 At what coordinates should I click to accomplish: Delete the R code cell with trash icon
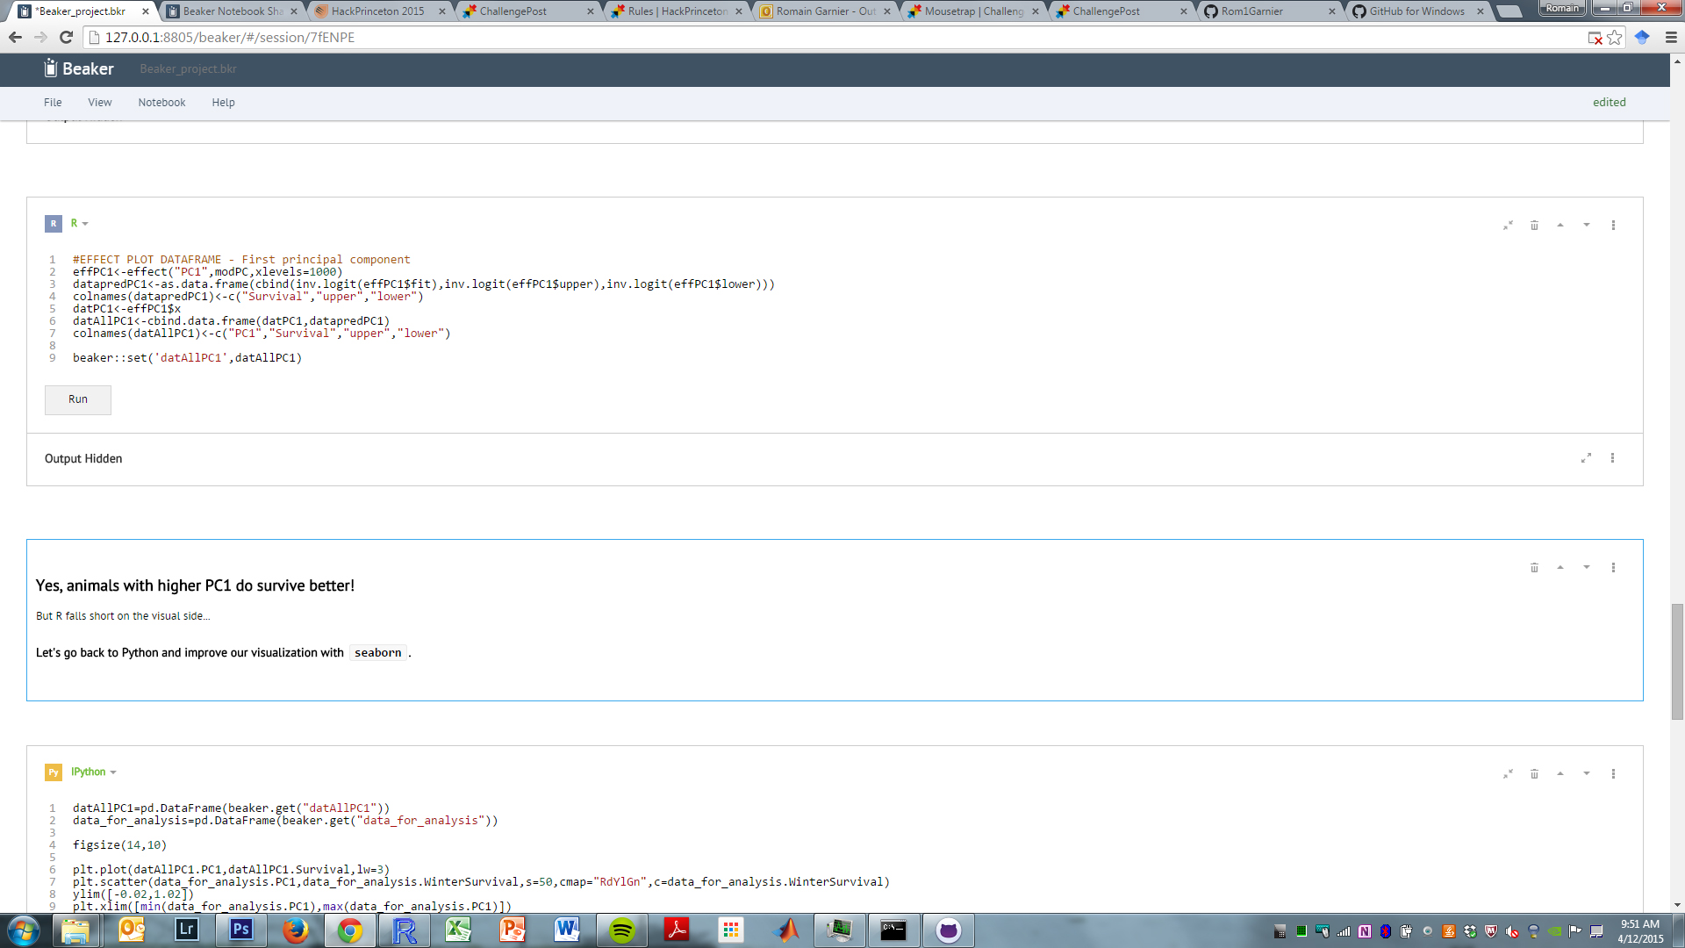pyautogui.click(x=1534, y=226)
